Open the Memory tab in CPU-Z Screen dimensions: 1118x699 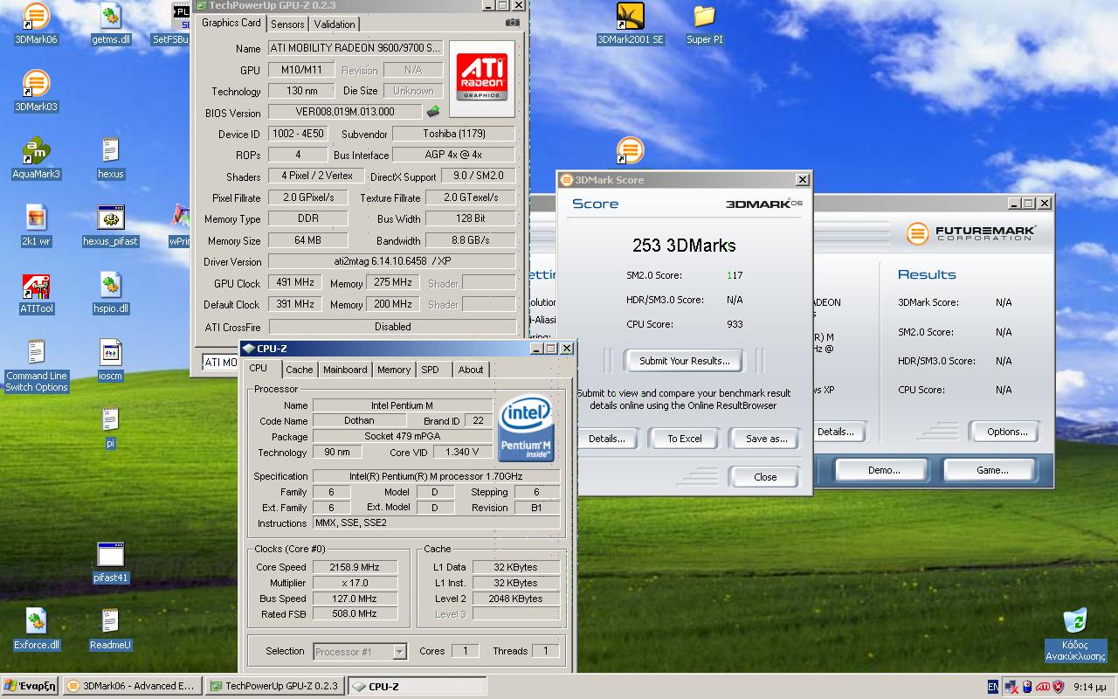394,370
